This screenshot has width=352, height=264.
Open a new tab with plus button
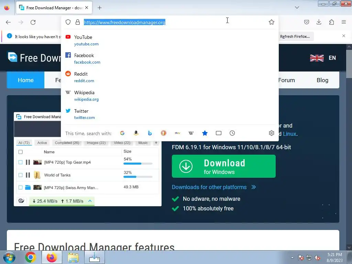[x=99, y=8]
